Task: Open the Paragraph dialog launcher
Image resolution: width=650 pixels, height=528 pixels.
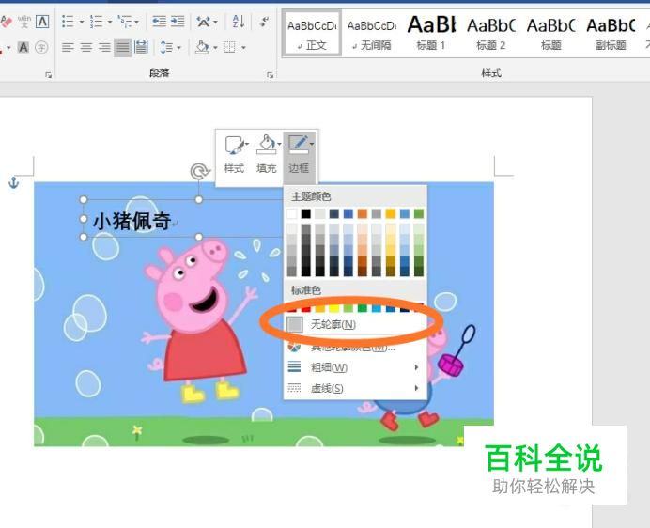Action: pyautogui.click(x=270, y=75)
